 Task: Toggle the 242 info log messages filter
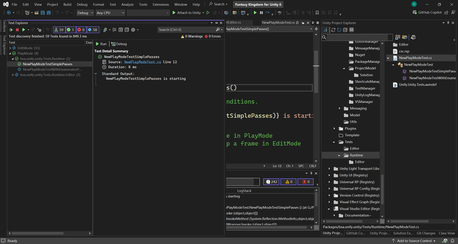(x=271, y=182)
